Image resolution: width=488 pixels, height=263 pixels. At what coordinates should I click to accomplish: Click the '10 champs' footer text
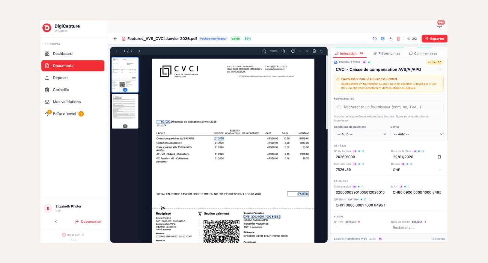(438, 239)
